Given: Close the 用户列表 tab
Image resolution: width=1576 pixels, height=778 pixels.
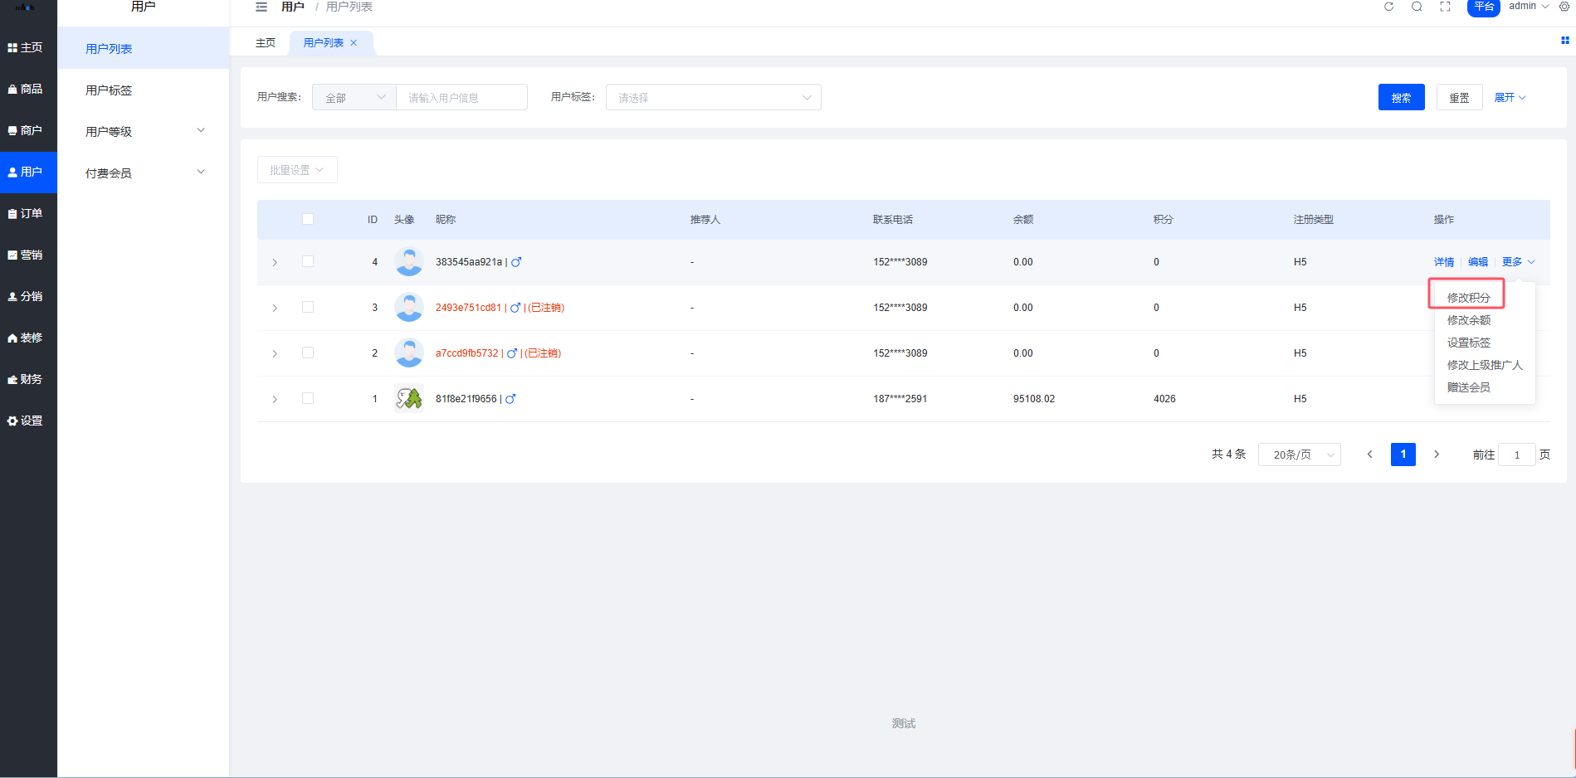Looking at the screenshot, I should point(354,43).
